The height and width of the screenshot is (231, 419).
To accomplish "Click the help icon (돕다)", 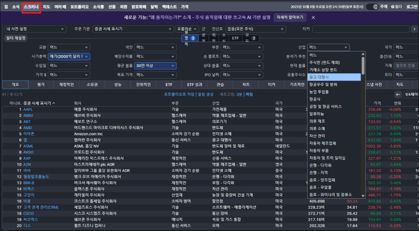I will click(x=396, y=7).
